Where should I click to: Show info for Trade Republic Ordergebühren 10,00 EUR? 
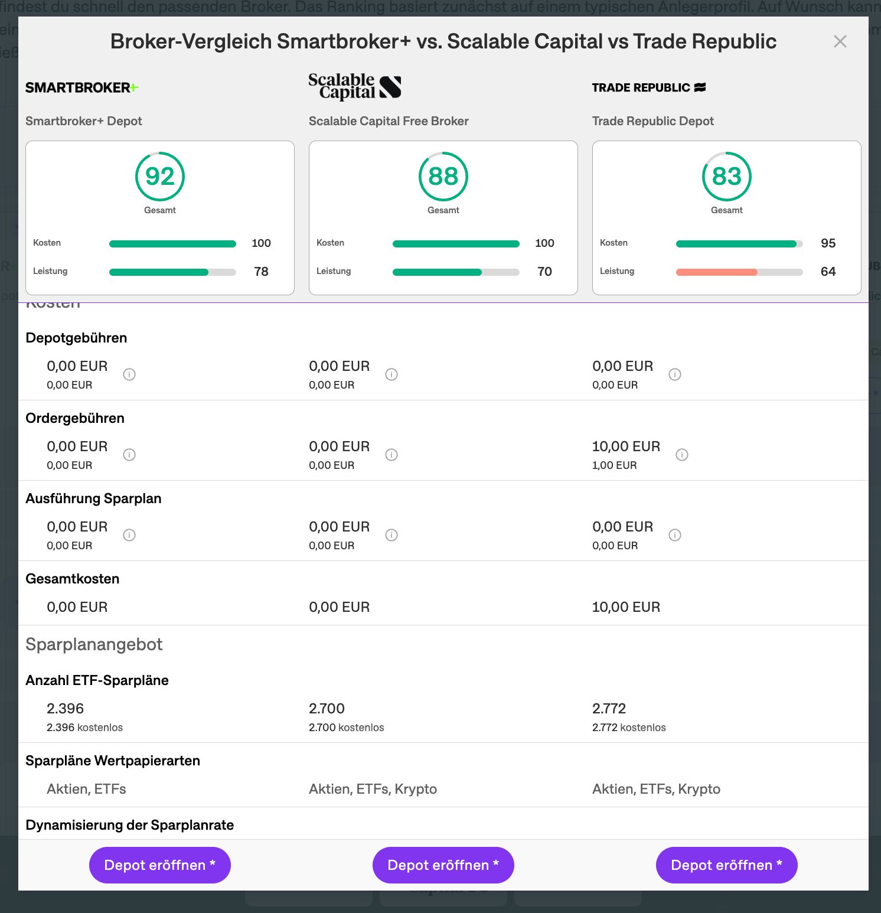tap(682, 455)
